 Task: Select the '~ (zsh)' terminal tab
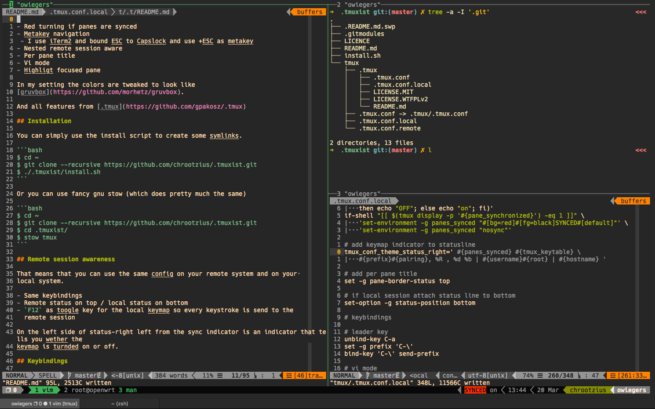coord(120,404)
